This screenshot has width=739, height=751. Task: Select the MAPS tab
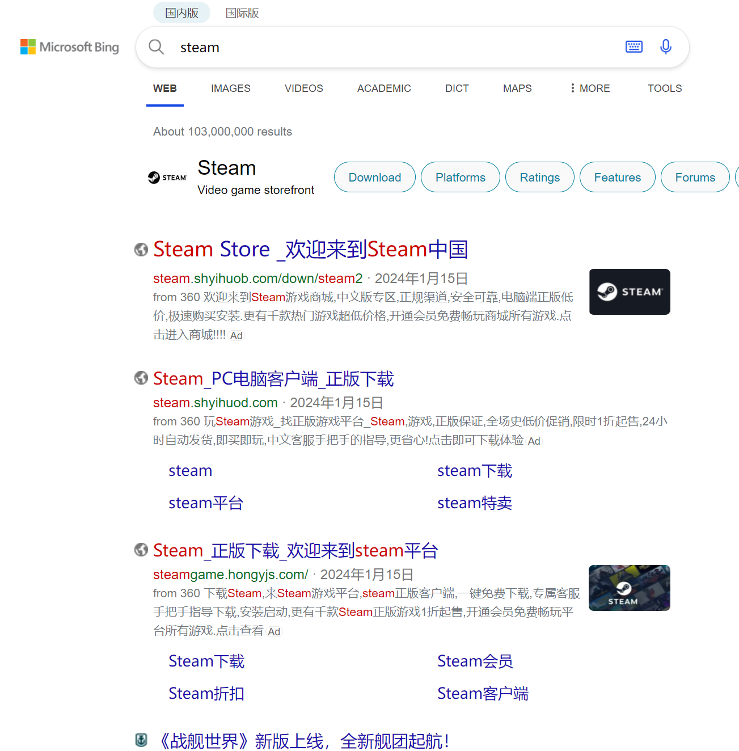[x=517, y=88]
